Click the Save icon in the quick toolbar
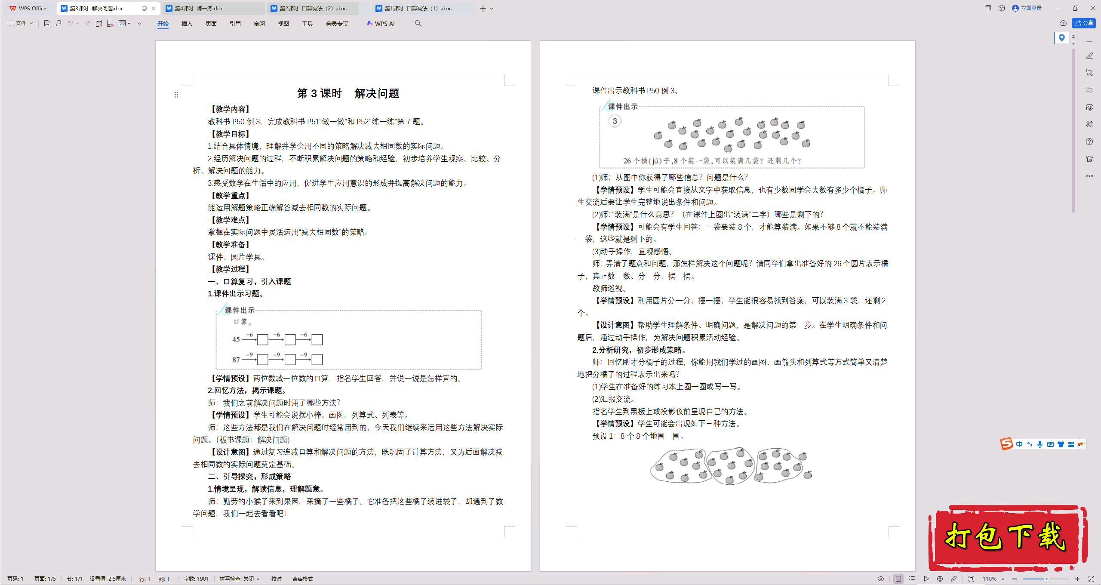This screenshot has height=585, width=1101. click(47, 23)
